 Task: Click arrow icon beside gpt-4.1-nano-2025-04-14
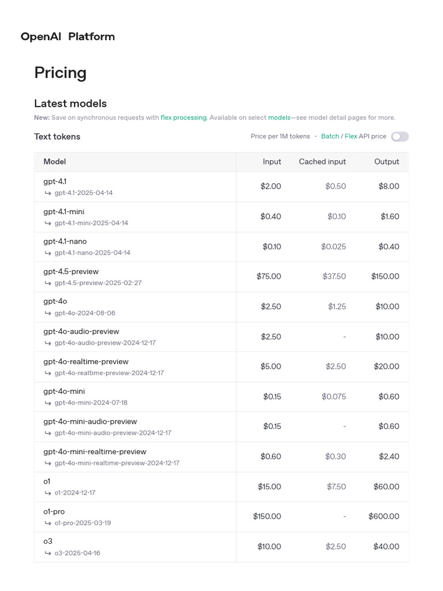[x=48, y=253]
